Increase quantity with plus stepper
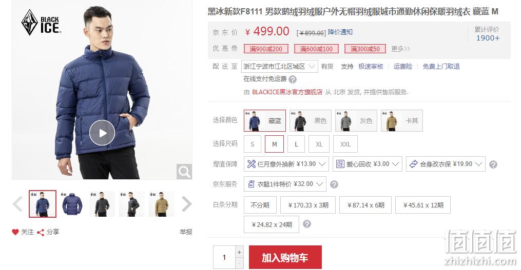The height and width of the screenshot is (270, 521). tap(239, 252)
